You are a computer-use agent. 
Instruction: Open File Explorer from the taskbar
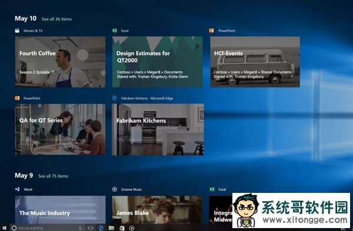tap(111, 228)
